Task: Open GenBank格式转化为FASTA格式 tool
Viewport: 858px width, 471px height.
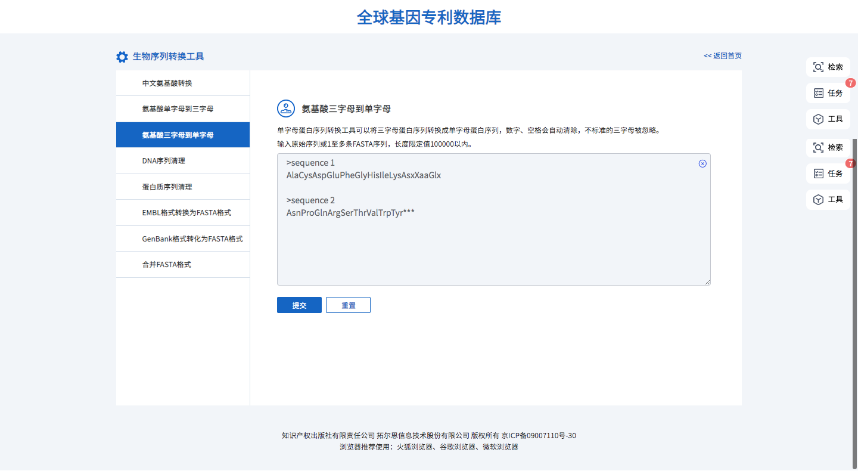Action: tap(183, 238)
